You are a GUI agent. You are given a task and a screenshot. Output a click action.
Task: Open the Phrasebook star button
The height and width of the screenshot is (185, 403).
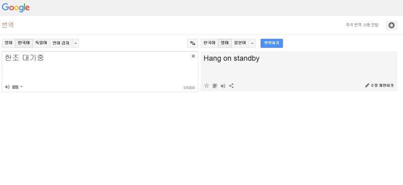pyautogui.click(x=391, y=25)
